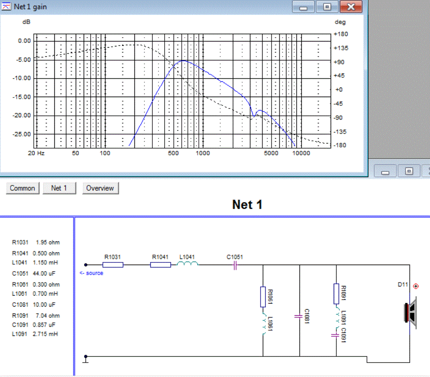The image size is (430, 377).
Task: Click the 'Net 1 gain' window title
Action: pyautogui.click(x=30, y=7)
